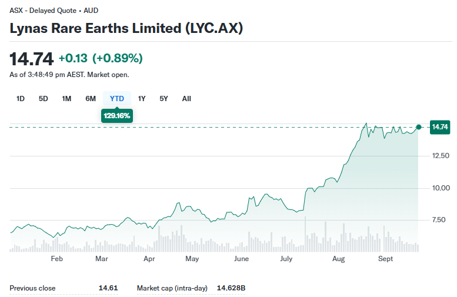Image resolution: width=457 pixels, height=297 pixels.
Task: Click the green current-price dot on chart
Action: coord(419,127)
